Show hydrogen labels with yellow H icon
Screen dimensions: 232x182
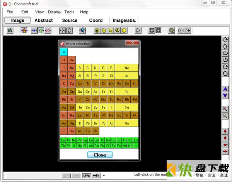click(x=97, y=31)
